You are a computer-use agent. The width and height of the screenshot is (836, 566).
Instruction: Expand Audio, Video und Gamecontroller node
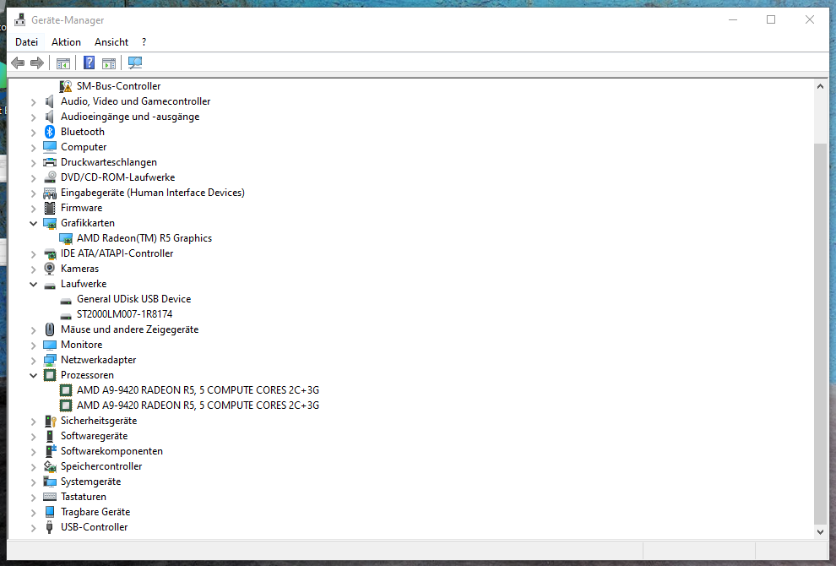(x=33, y=102)
